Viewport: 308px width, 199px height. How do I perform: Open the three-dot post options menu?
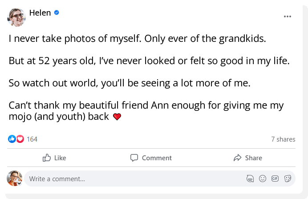pos(288,16)
